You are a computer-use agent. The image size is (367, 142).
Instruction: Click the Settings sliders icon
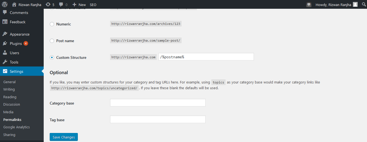coord(5,71)
